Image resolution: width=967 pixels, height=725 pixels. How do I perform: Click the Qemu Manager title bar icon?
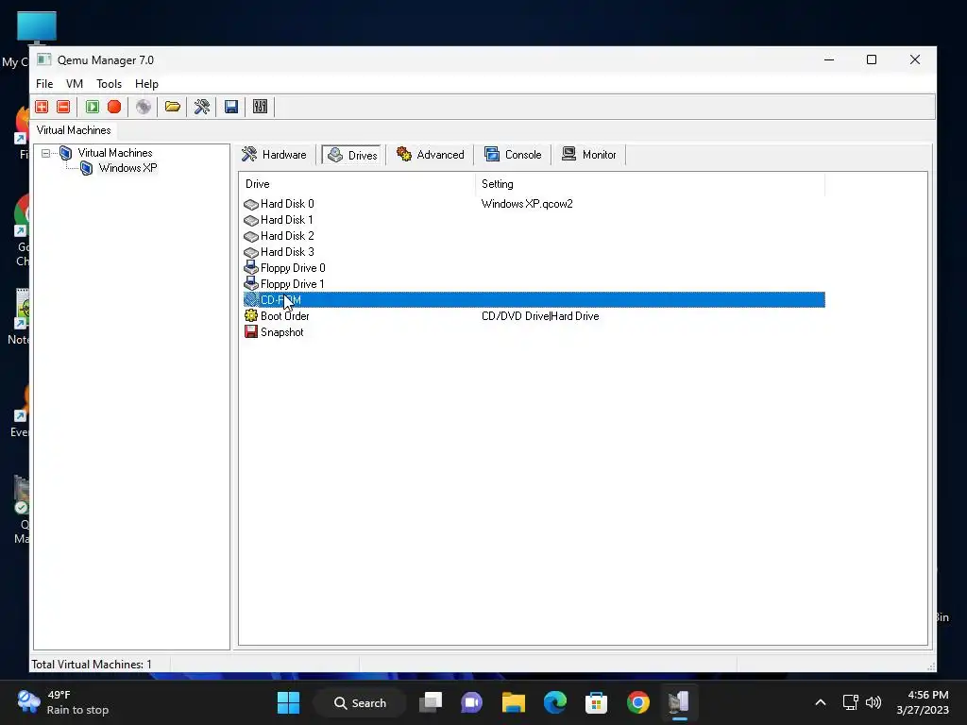[43, 59]
